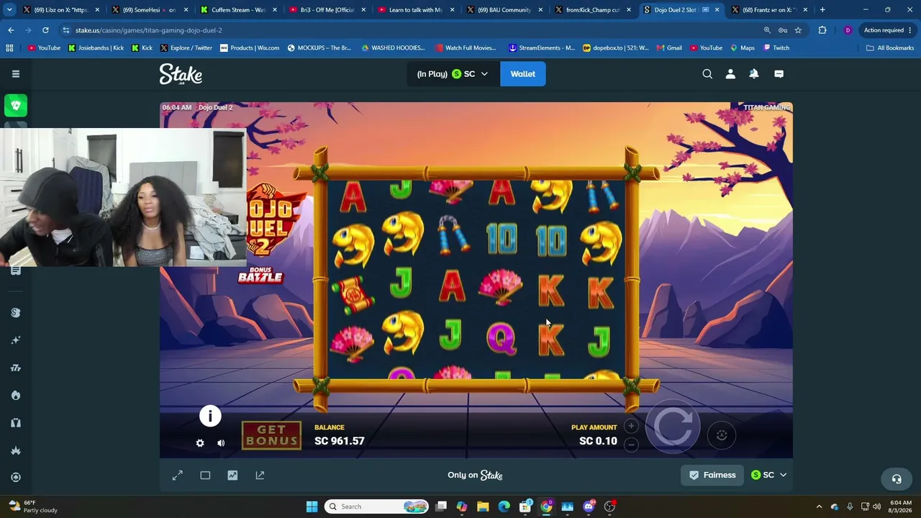This screenshot has height=518, width=921.
Task: Open the Gmail bookmark
Action: click(668, 48)
